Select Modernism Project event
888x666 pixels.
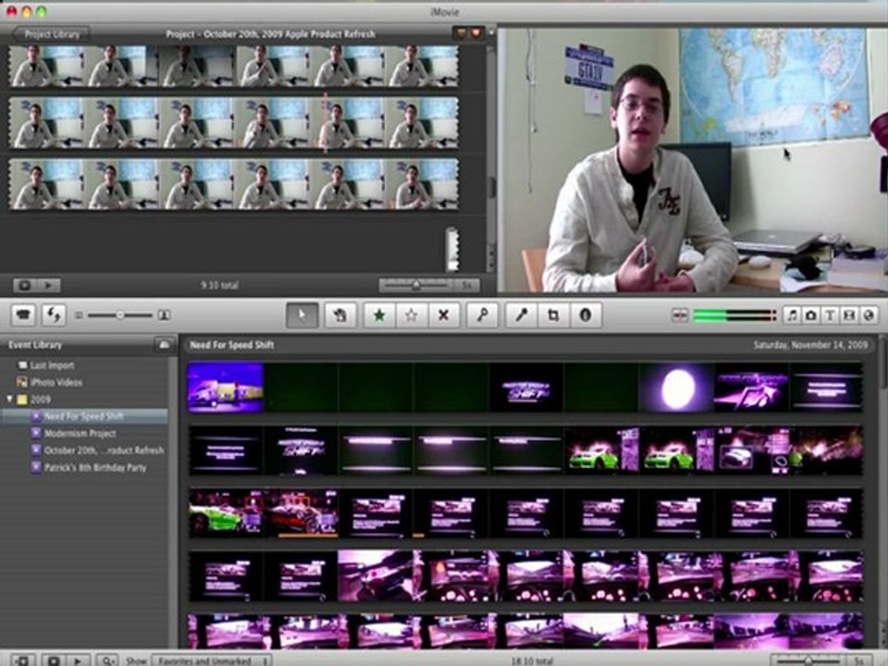click(x=80, y=433)
